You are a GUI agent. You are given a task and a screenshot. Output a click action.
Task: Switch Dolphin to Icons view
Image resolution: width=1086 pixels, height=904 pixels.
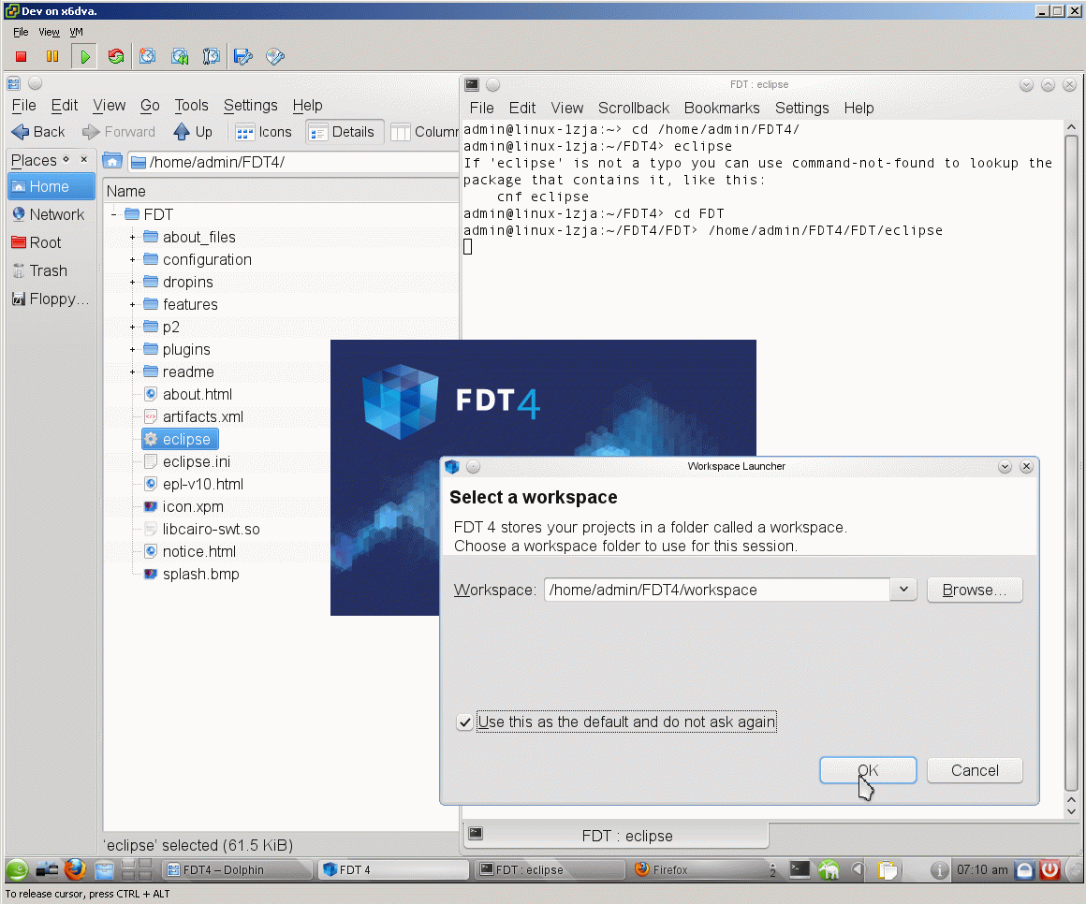point(263,132)
